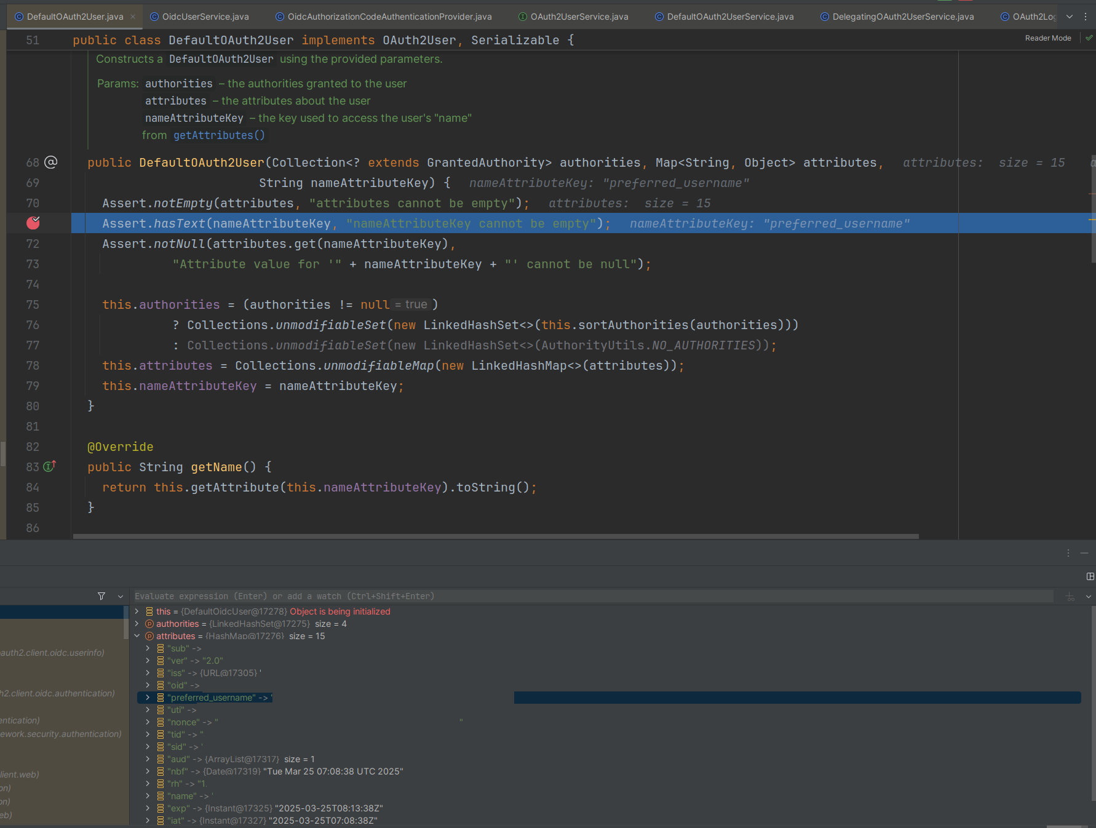Switch to the OidcUserService.java tab

(x=200, y=17)
